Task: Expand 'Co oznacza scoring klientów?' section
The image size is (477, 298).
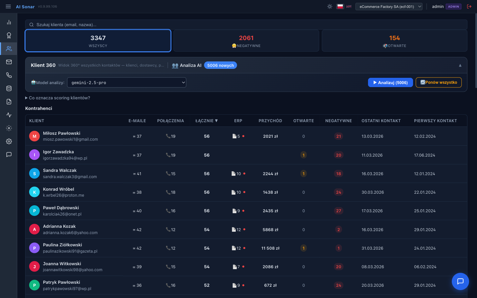Action: point(58,98)
